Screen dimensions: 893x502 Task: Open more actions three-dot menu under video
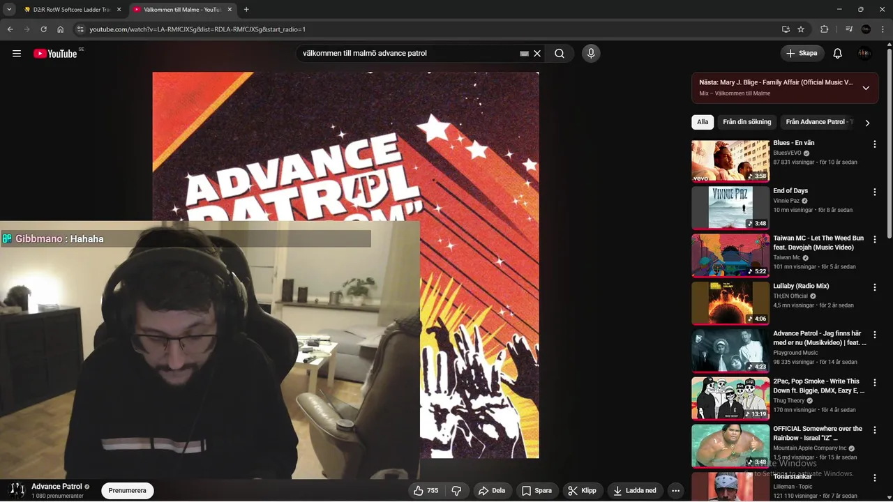click(675, 491)
